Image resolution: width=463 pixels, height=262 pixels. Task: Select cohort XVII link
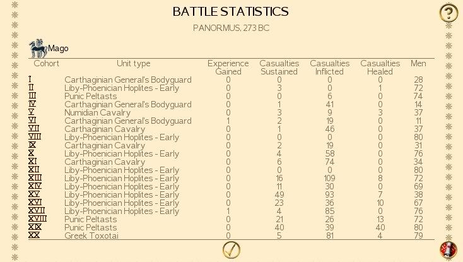point(36,211)
